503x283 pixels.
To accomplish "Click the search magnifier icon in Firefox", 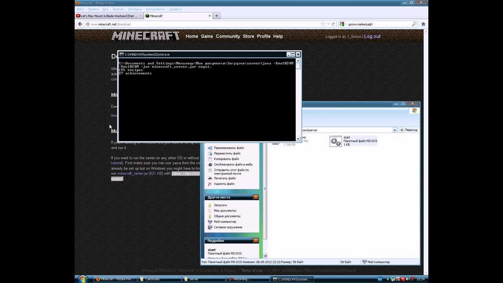I will [414, 24].
